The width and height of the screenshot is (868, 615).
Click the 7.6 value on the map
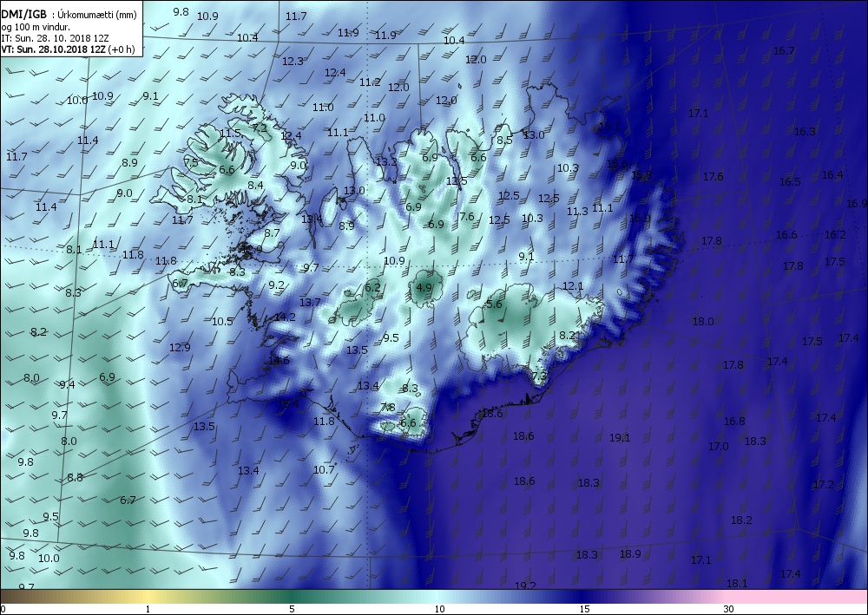tap(467, 217)
